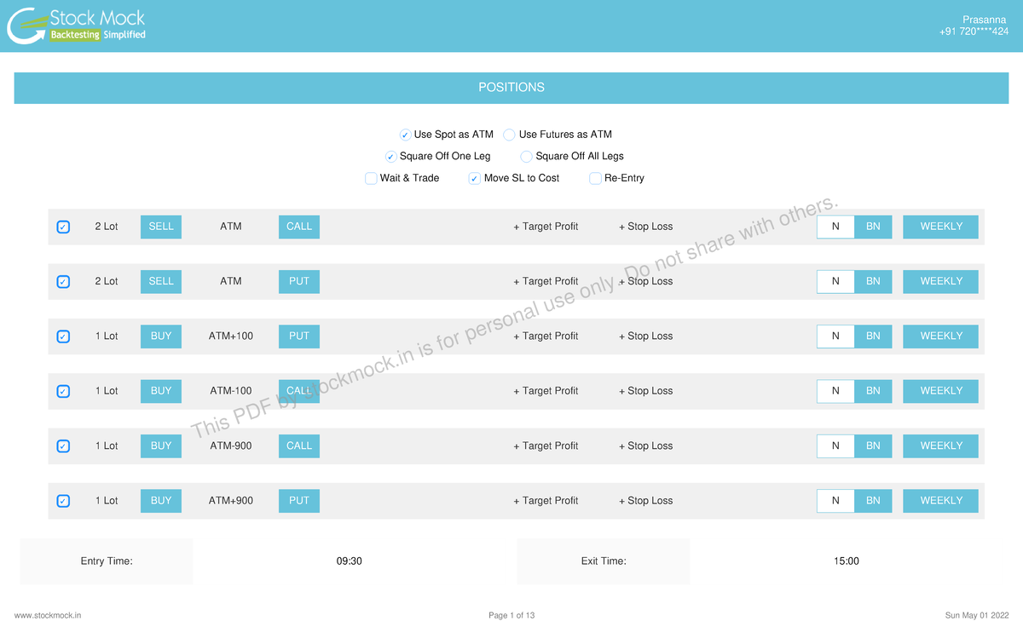Viewport: 1023px width, 621px height.
Task: Visit the www.stockmock.in footer link
Action: (48, 614)
